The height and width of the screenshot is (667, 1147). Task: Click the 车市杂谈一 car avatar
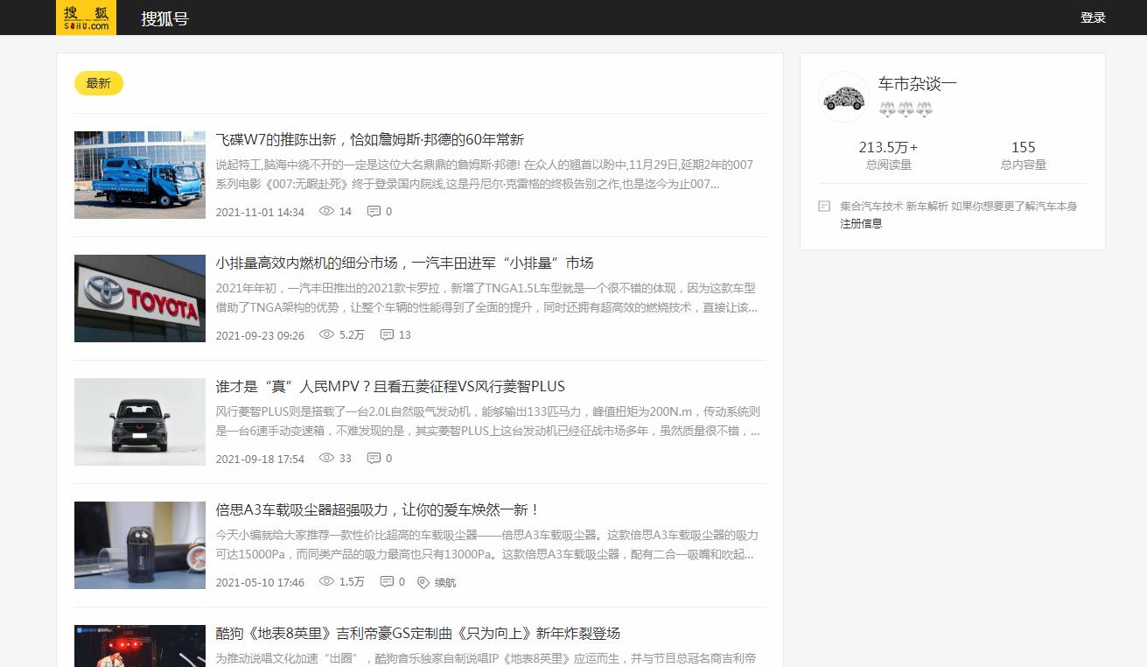tap(843, 96)
